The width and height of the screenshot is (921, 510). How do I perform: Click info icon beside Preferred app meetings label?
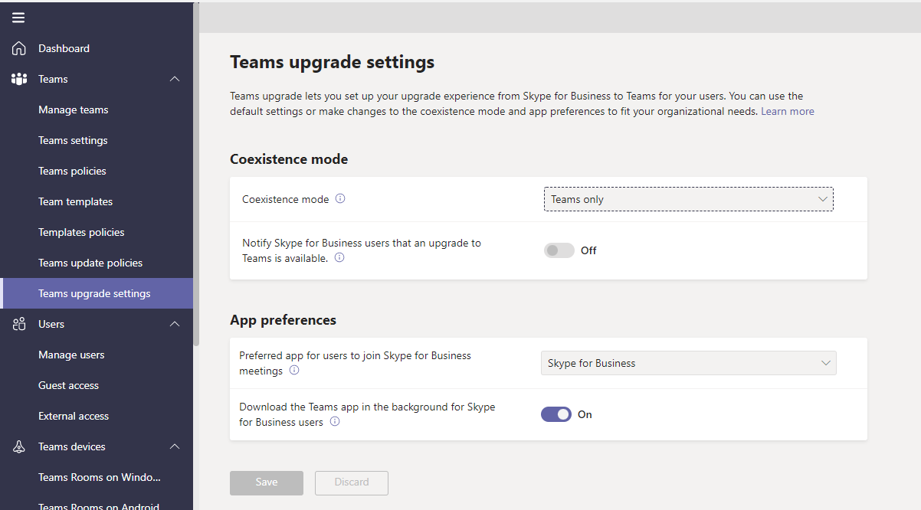pyautogui.click(x=294, y=371)
